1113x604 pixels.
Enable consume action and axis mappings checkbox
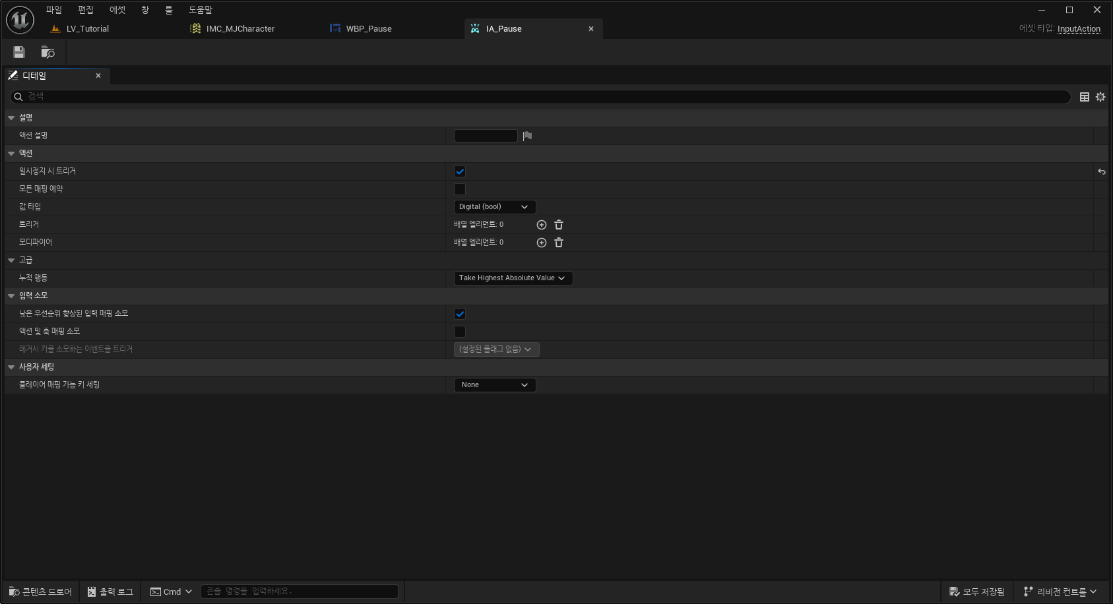tap(460, 332)
